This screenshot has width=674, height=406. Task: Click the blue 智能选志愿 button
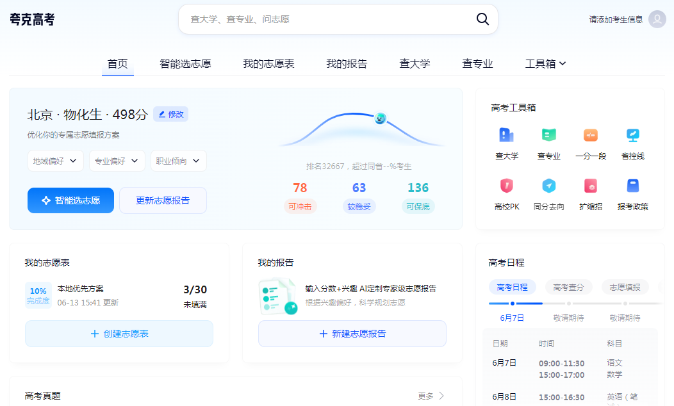70,200
